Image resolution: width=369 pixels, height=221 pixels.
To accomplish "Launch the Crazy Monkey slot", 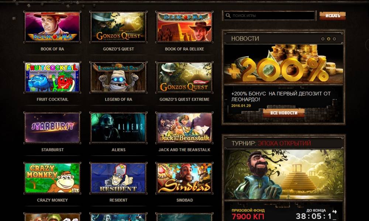I will pyautogui.click(x=52, y=178).
